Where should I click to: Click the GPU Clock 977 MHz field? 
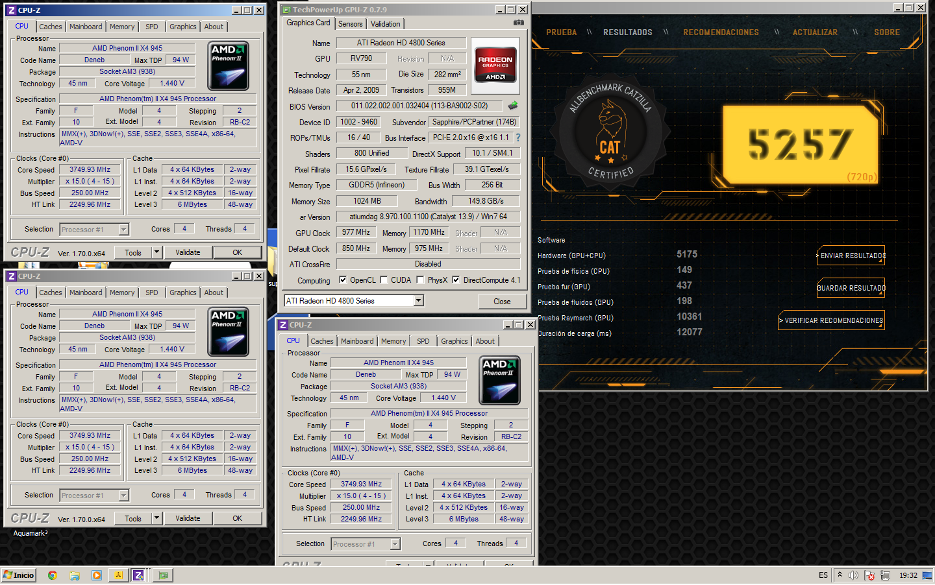[x=356, y=232]
